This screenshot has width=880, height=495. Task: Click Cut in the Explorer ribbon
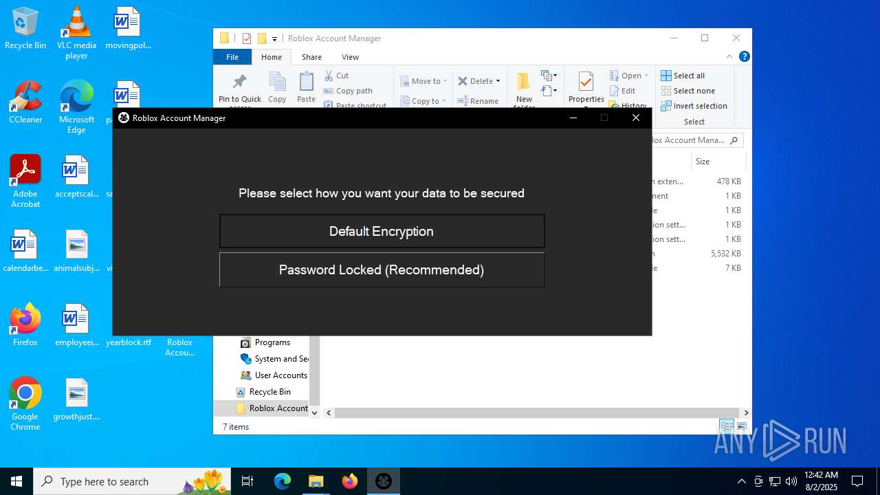(x=337, y=76)
